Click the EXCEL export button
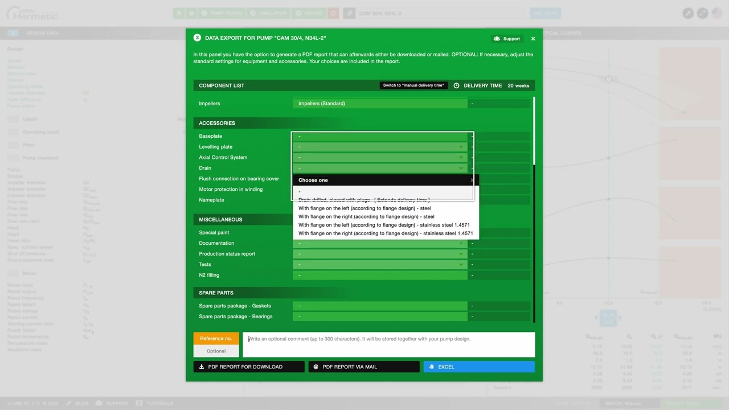729x410 pixels. pyautogui.click(x=479, y=367)
